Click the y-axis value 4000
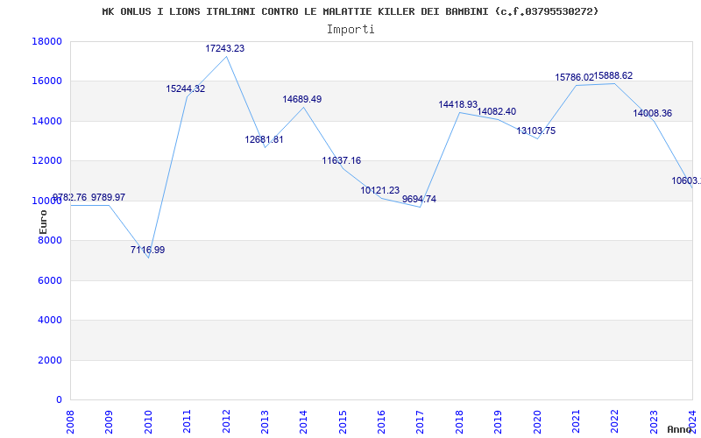Screen dimensions: 701x438 (50, 321)
